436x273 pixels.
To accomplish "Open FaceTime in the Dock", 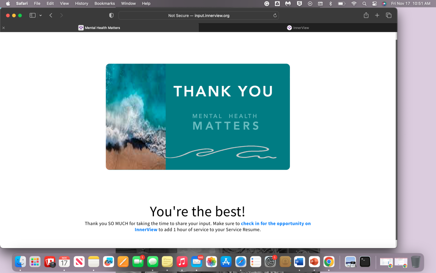I will pos(138,262).
